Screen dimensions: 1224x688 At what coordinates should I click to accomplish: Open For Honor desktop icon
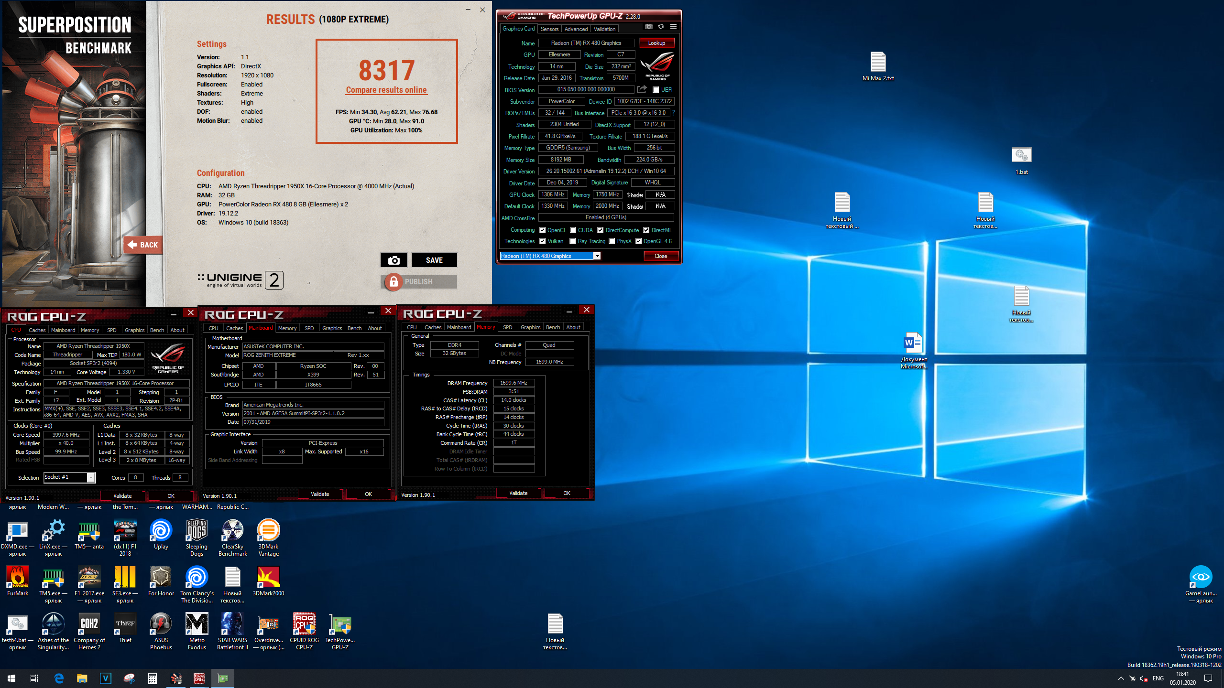(x=161, y=581)
